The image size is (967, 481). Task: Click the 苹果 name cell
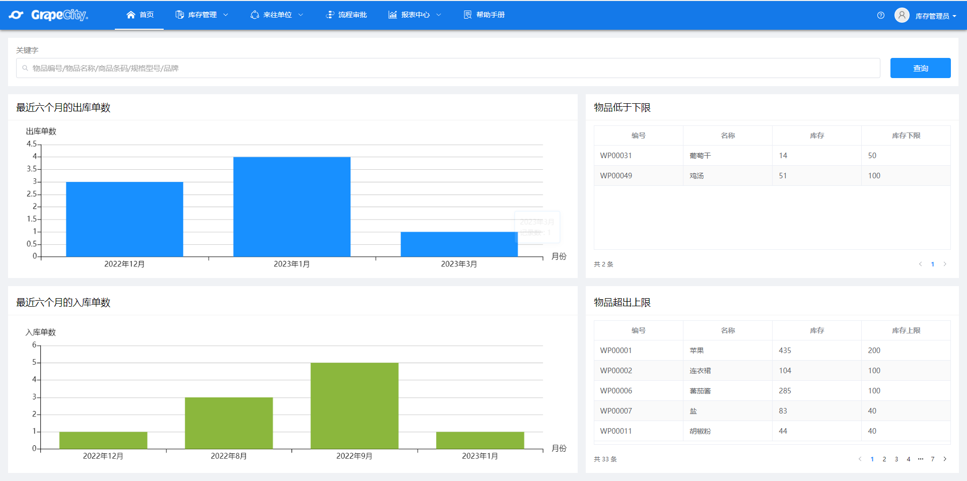[728, 351]
